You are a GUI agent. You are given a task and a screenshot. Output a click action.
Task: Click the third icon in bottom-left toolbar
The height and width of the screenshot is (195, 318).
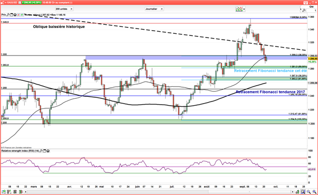(x=15, y=191)
